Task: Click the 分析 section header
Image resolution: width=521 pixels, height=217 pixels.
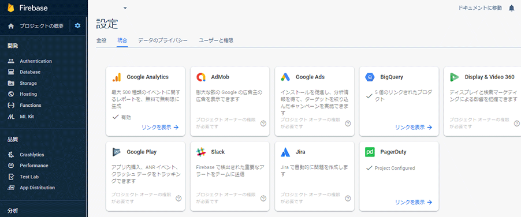Action: pyautogui.click(x=13, y=211)
